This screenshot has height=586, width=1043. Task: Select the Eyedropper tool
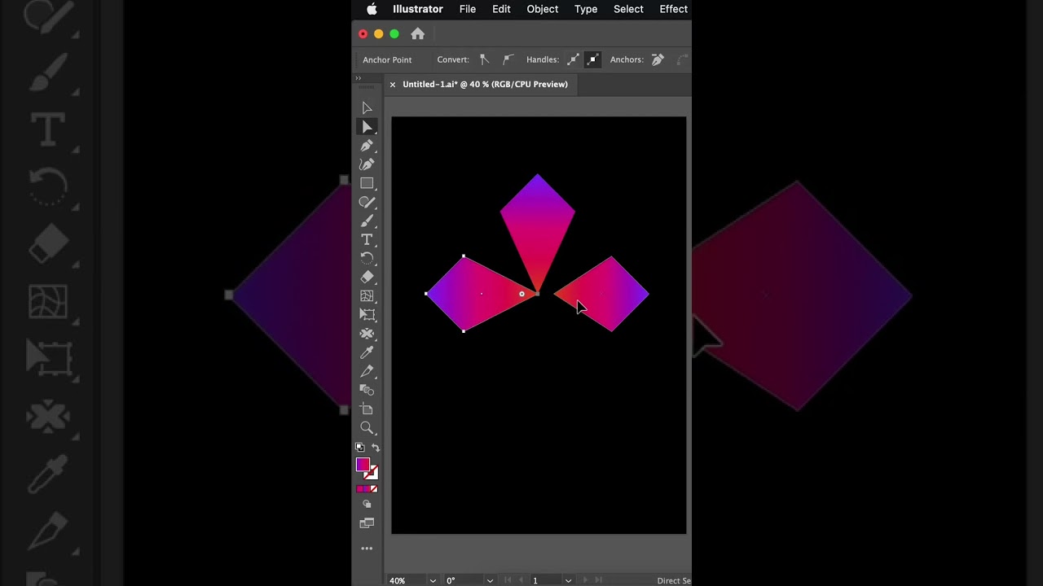(367, 352)
